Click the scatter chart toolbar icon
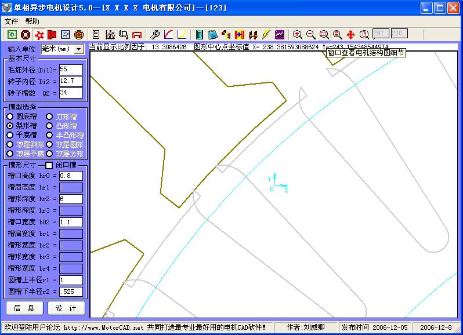Screen dimensions: 463x335 click(x=110, y=35)
